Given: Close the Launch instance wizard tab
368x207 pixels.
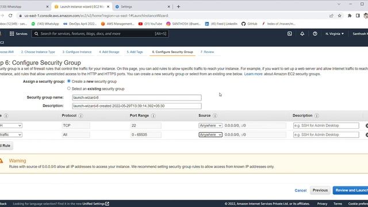Looking at the screenshot, I should pyautogui.click(x=108, y=6).
